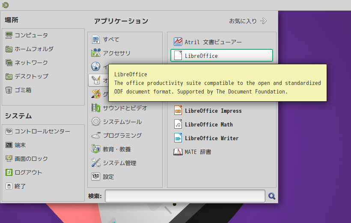Select the アクセサリ accessories category
This screenshot has width=351, height=223.
pos(111,53)
